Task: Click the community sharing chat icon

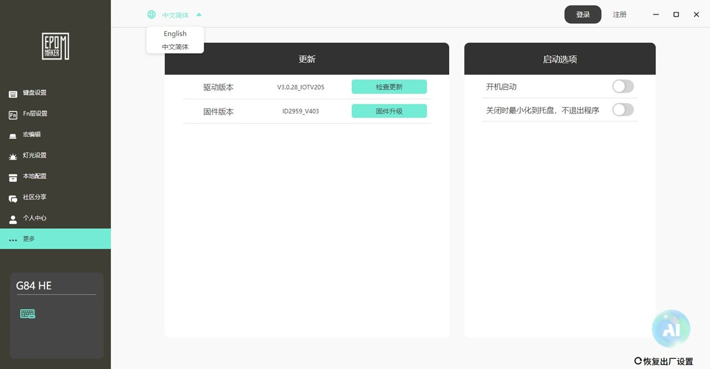Action: 13,198
